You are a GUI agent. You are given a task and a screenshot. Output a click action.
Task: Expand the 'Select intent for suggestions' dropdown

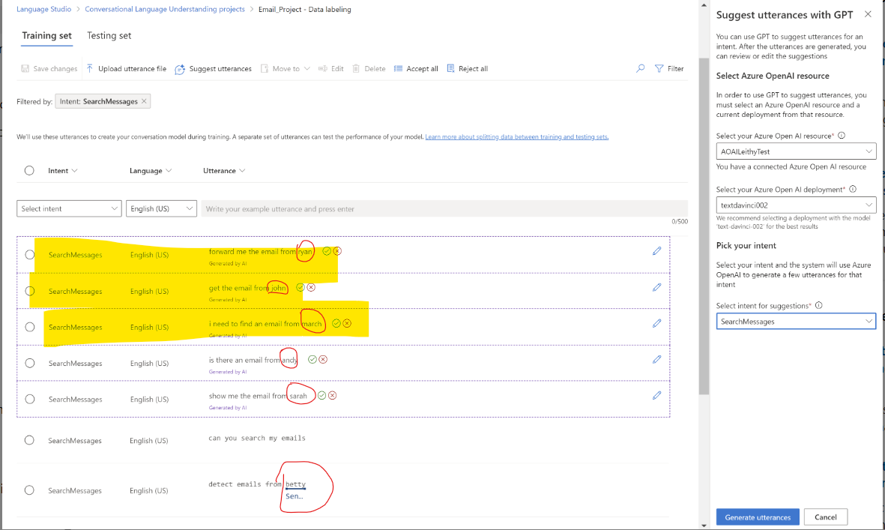coord(796,321)
